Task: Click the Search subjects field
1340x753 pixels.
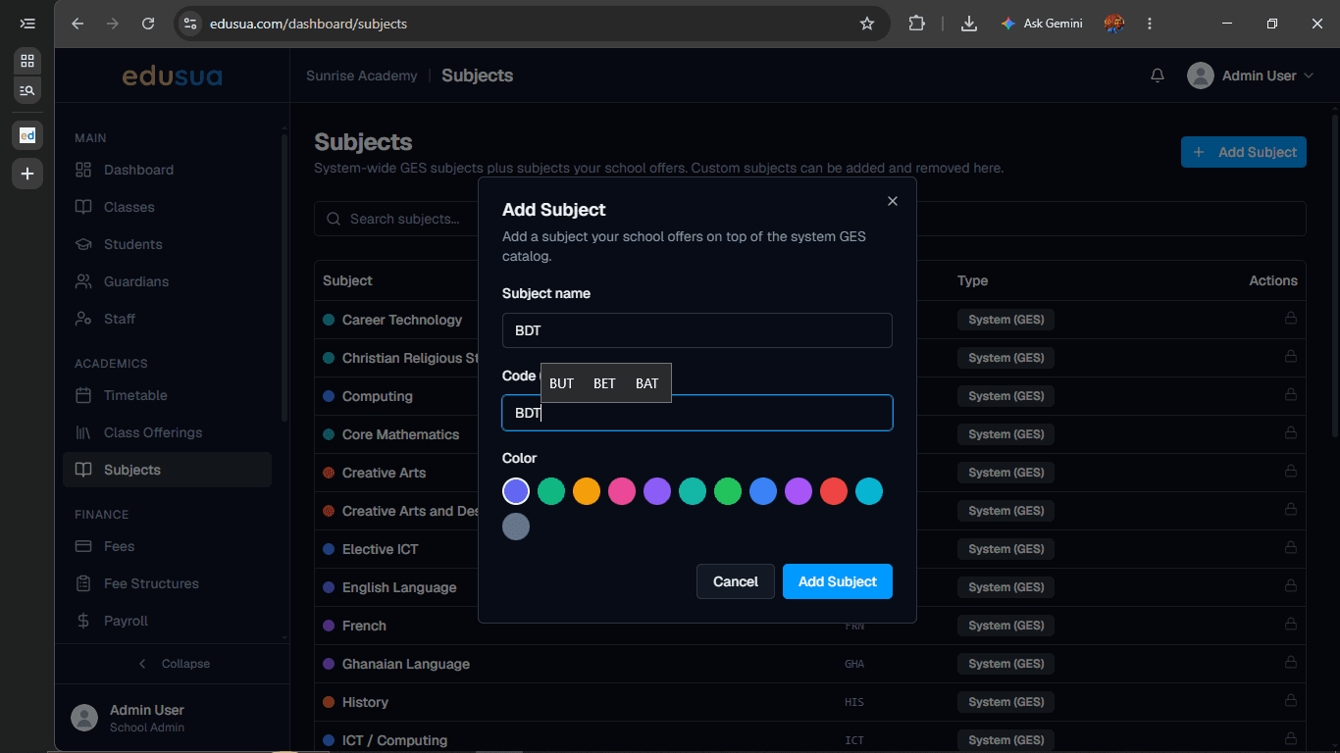Action: point(810,219)
